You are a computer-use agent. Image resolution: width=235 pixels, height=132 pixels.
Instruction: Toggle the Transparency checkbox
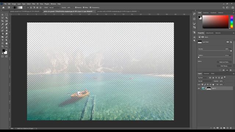(x=90, y=7)
